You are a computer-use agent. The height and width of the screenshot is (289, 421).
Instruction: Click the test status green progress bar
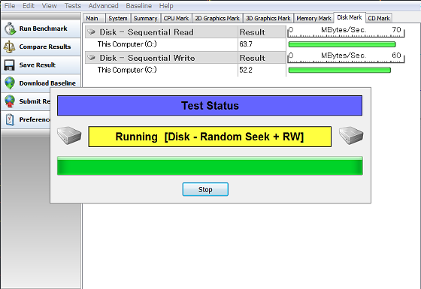(210, 166)
